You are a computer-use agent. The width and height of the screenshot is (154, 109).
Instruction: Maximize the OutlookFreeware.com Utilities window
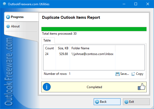[x=136, y=4]
